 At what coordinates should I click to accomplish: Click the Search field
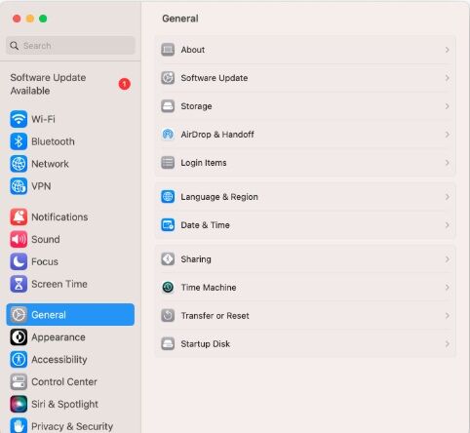[70, 46]
